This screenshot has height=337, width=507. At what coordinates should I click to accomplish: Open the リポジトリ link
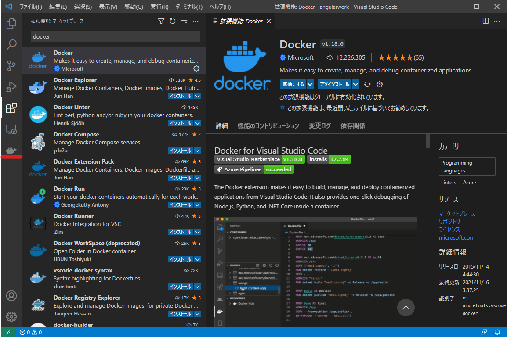449,222
